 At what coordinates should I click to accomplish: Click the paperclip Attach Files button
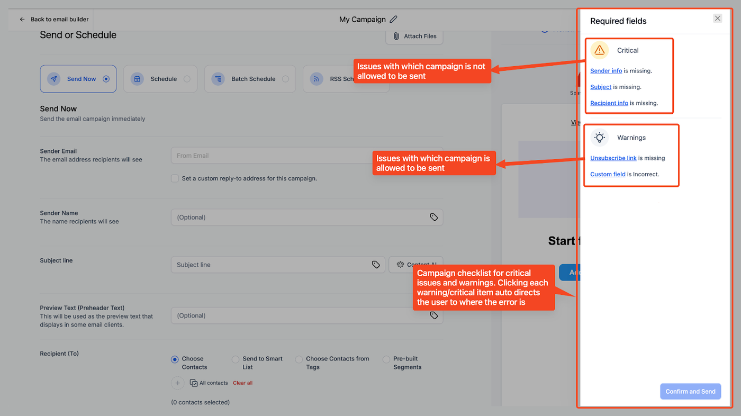click(x=414, y=36)
